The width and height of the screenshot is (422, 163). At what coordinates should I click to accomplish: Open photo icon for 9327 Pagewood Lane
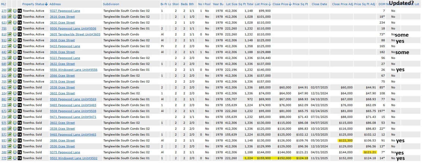(9, 11)
